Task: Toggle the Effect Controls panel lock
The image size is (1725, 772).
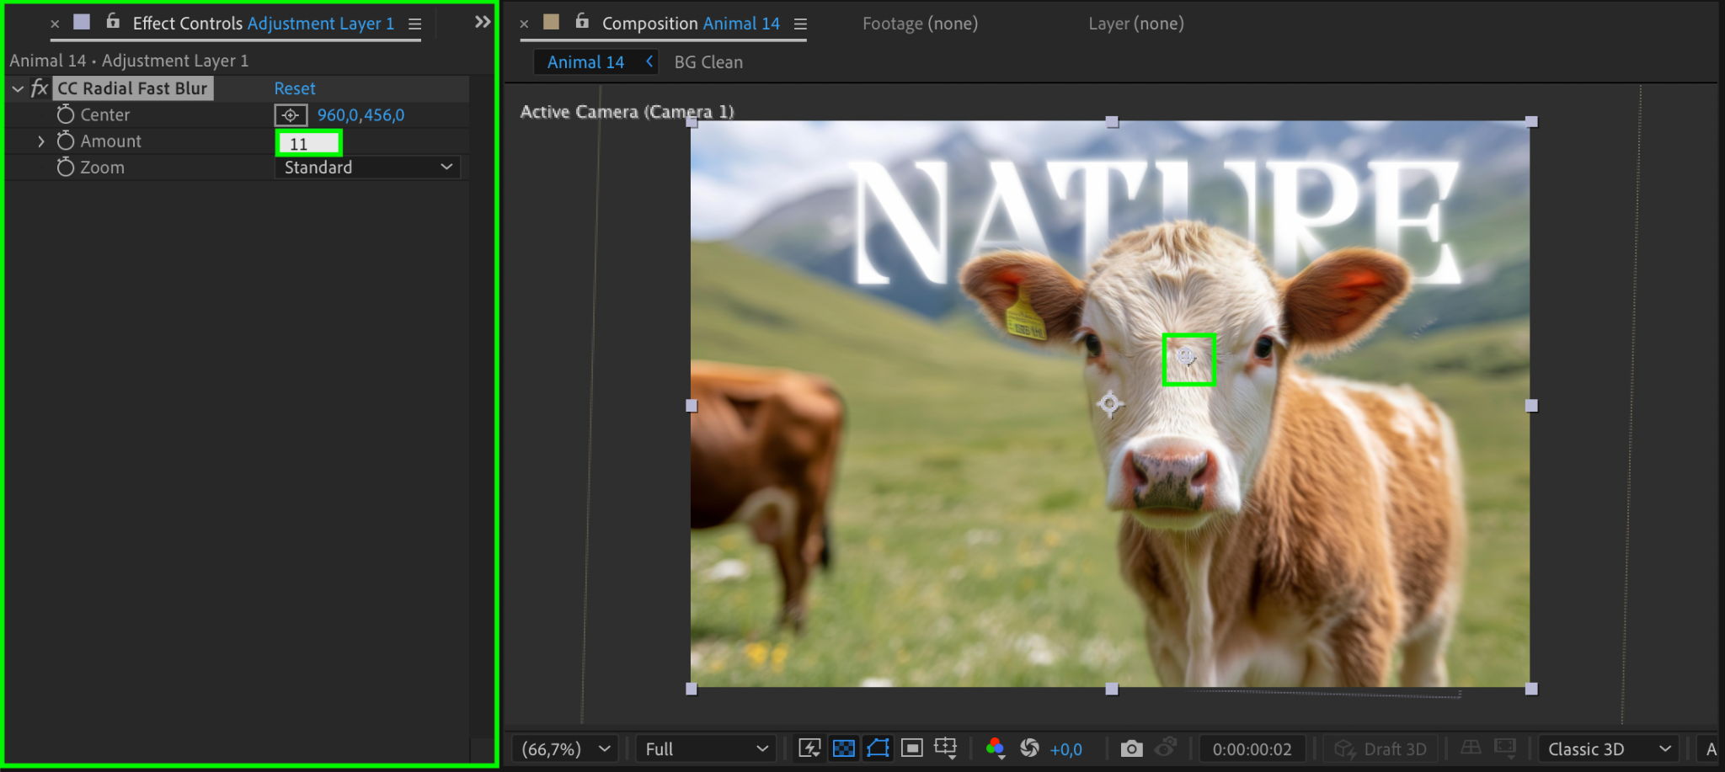Action: 113,23
